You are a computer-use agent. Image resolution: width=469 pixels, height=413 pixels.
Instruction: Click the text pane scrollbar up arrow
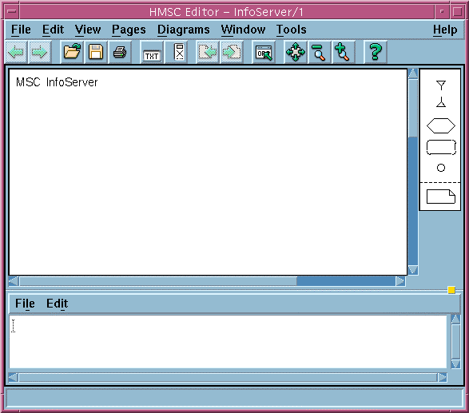tap(455, 319)
